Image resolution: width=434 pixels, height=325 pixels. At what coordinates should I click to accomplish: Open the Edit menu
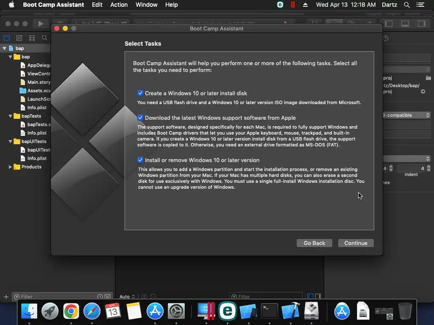pyautogui.click(x=97, y=5)
